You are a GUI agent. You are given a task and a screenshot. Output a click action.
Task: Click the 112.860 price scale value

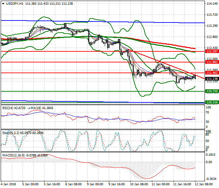pyautogui.click(x=212, y=37)
